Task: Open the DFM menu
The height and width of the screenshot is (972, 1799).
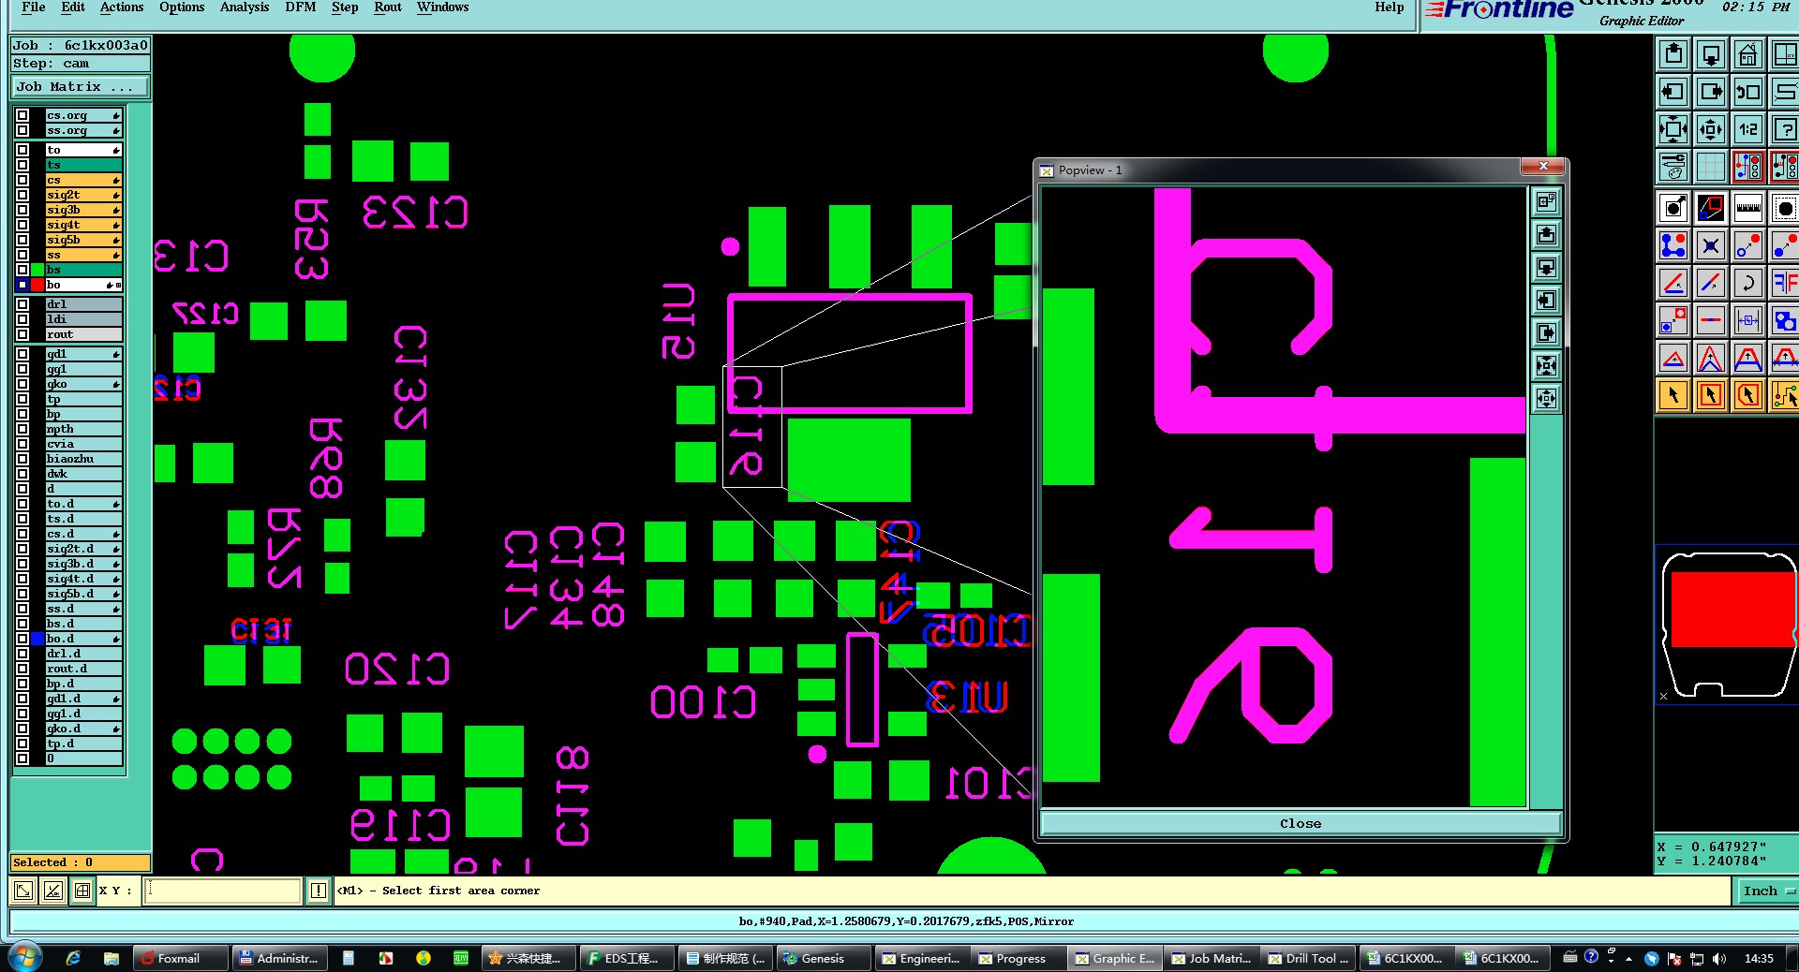Action: pyautogui.click(x=301, y=7)
